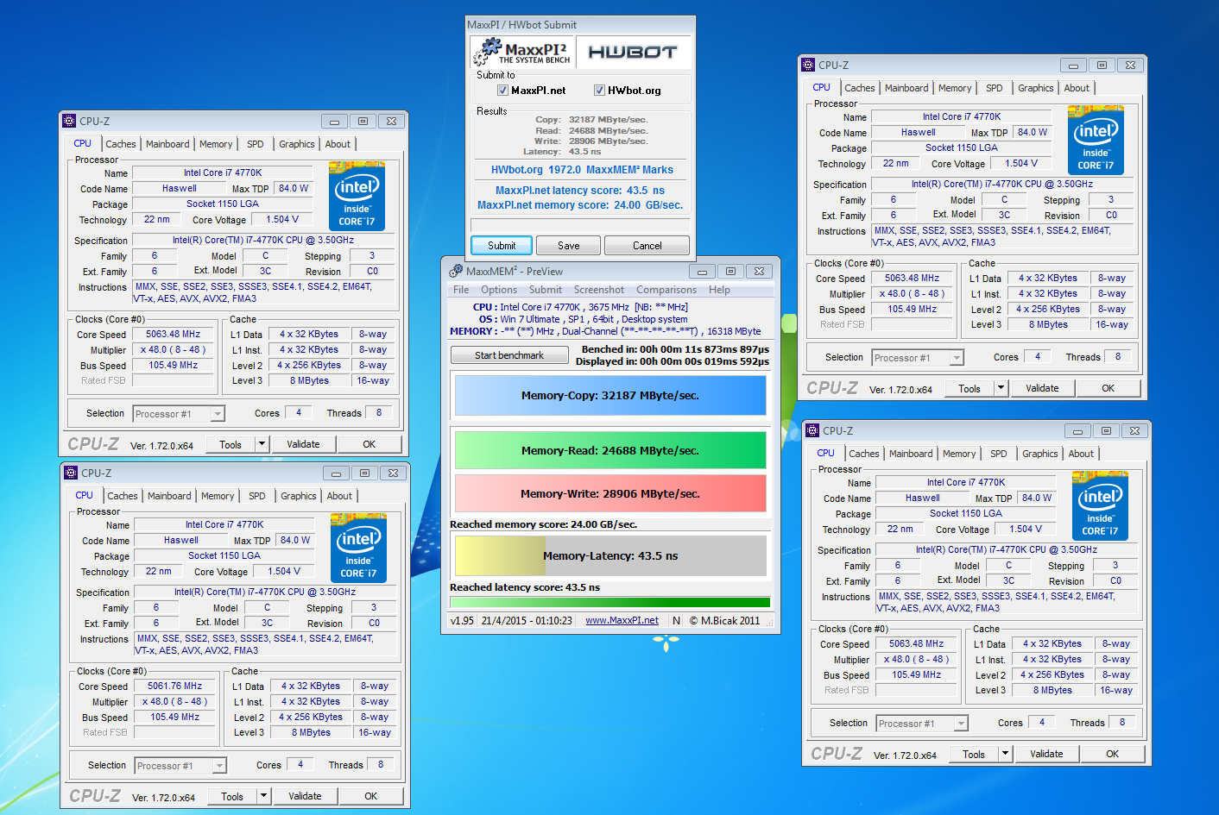Click the MaxxPI² system bench logo

[522, 53]
